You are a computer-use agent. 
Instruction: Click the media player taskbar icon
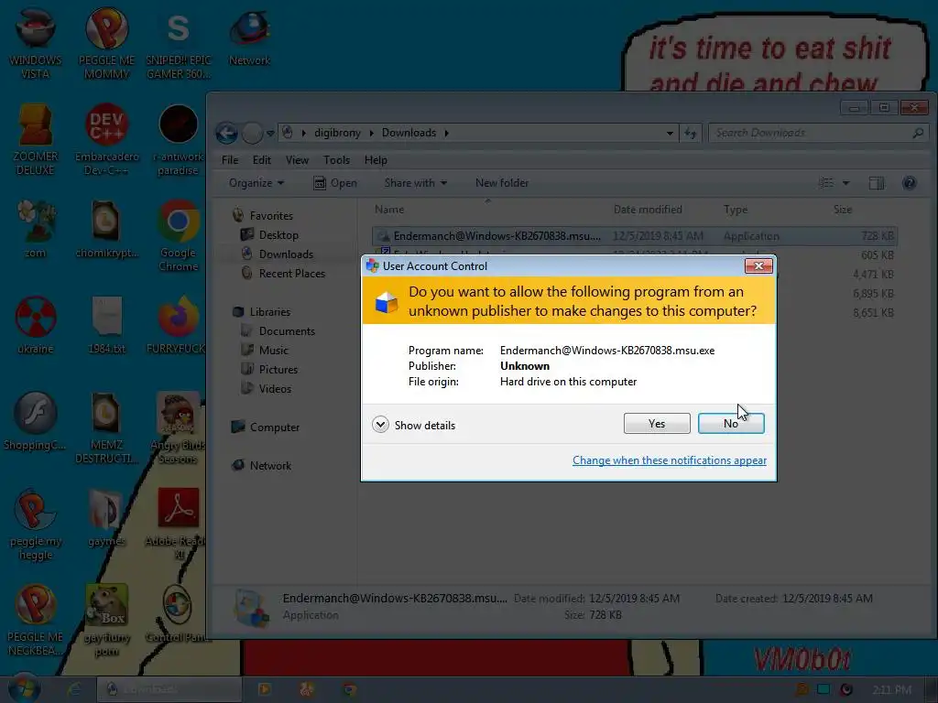(264, 689)
